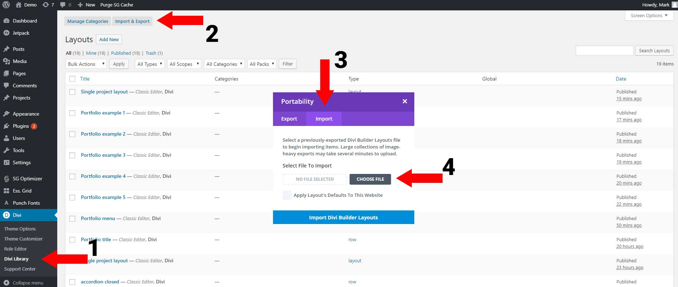
Task: Check the Portfolio menu row checkbox
Action: tap(72, 219)
